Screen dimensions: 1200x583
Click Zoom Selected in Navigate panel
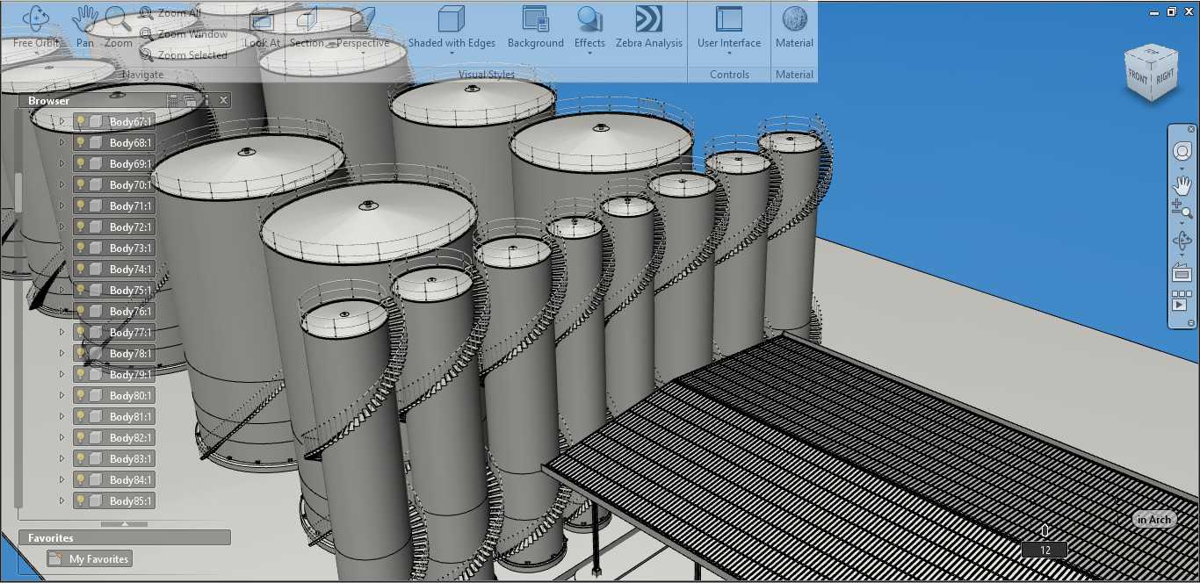[x=183, y=54]
